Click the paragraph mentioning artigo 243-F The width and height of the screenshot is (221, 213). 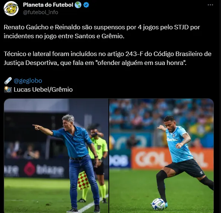[108, 58]
